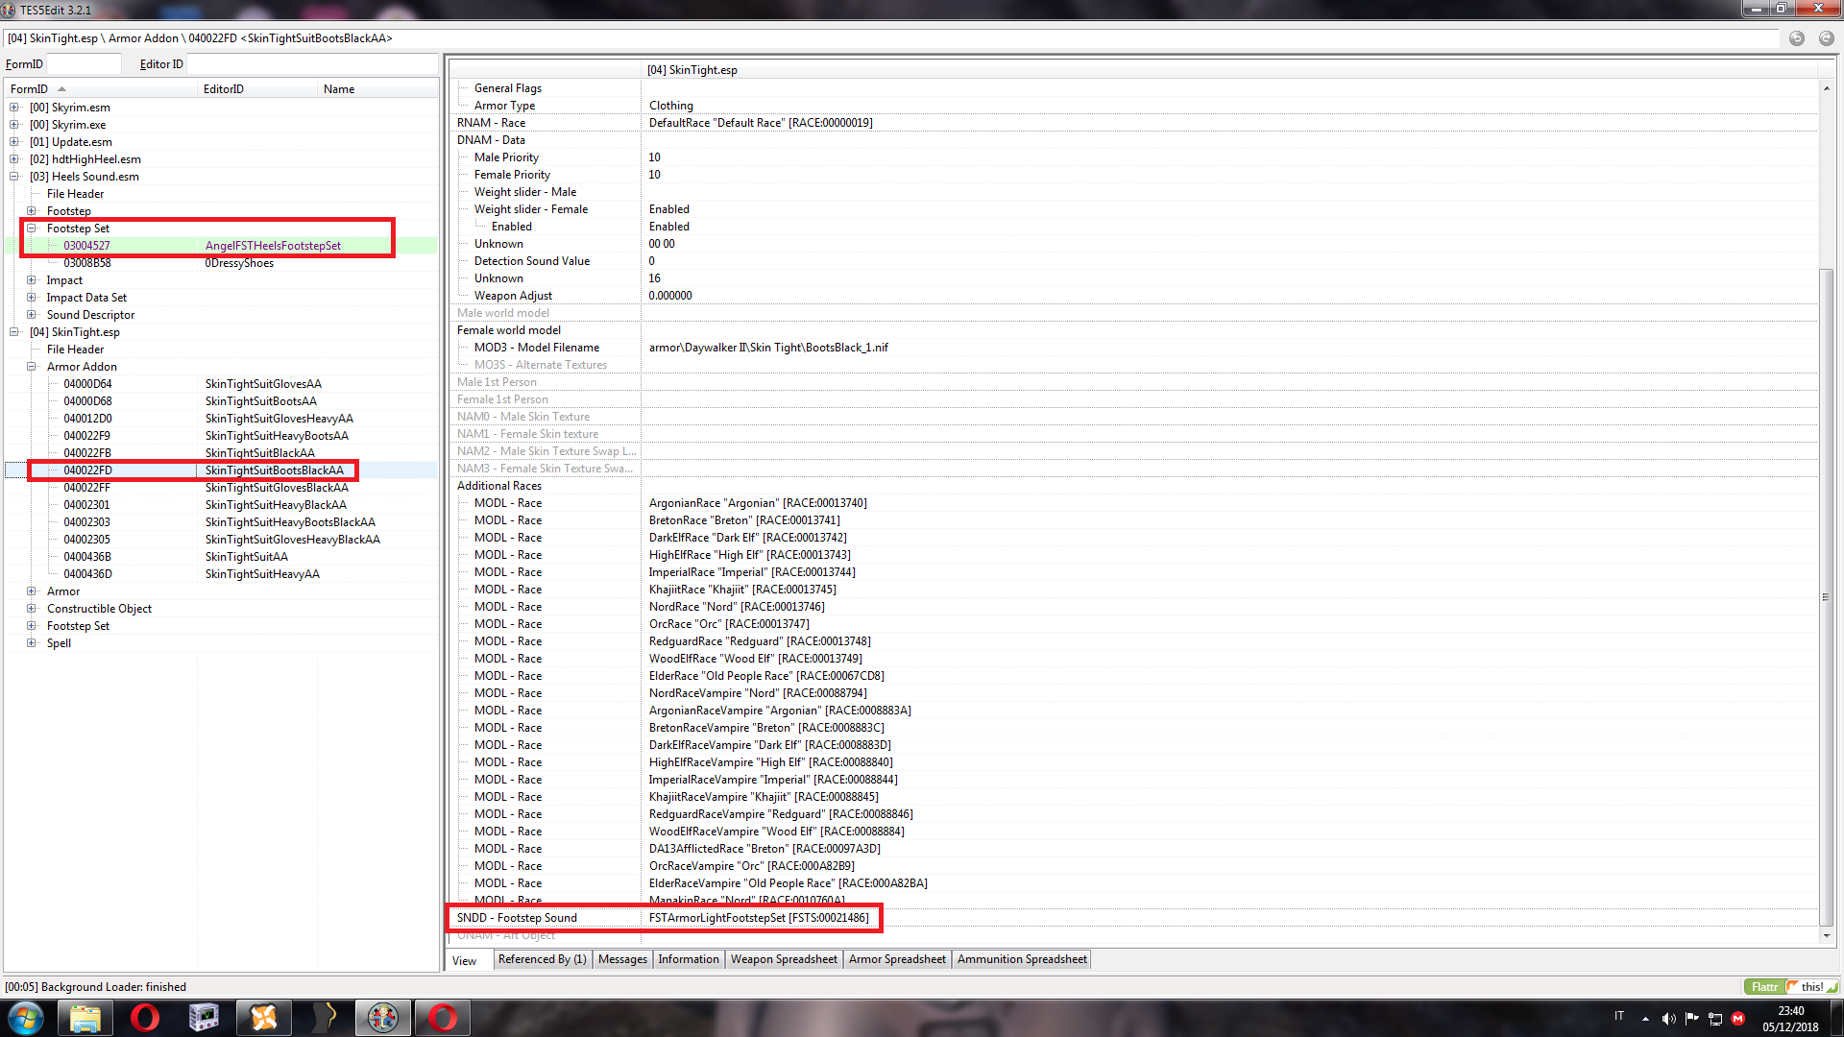Viewport: 1844px width, 1037px height.
Task: Open the Referenced By (1) tab
Action: (543, 959)
